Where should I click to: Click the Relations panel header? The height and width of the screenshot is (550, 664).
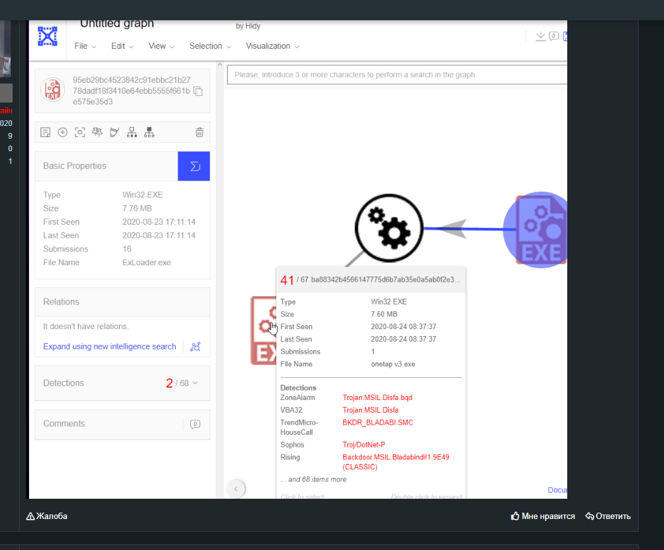(123, 302)
